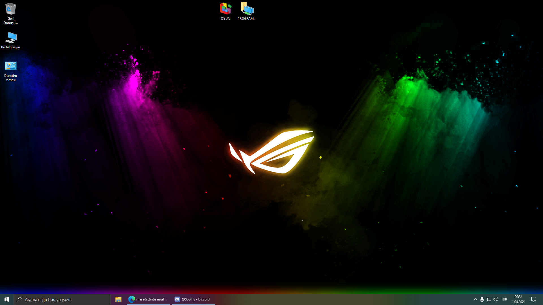The height and width of the screenshot is (305, 543).
Task: Switch to the Discord taskbar window
Action: (x=194, y=299)
